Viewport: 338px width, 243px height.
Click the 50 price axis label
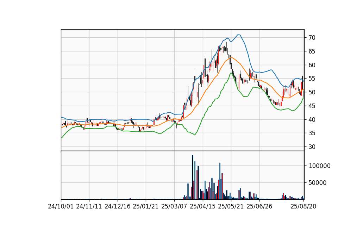[312, 92]
